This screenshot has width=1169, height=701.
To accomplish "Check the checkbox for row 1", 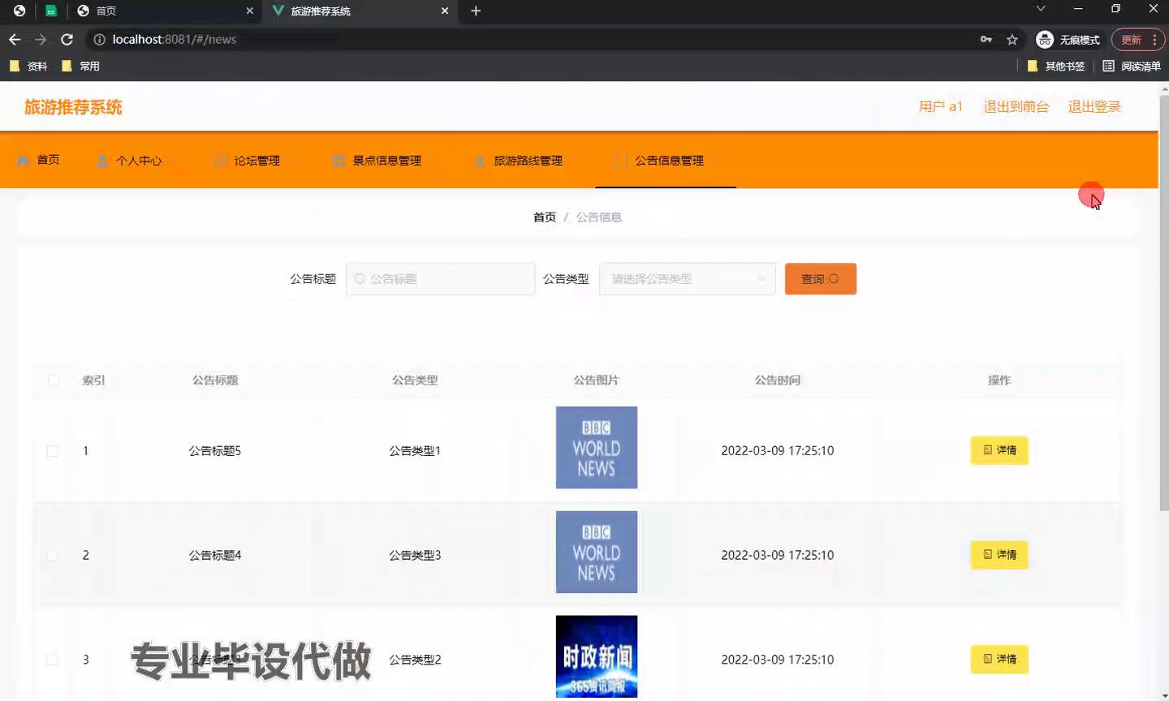I will tap(53, 451).
